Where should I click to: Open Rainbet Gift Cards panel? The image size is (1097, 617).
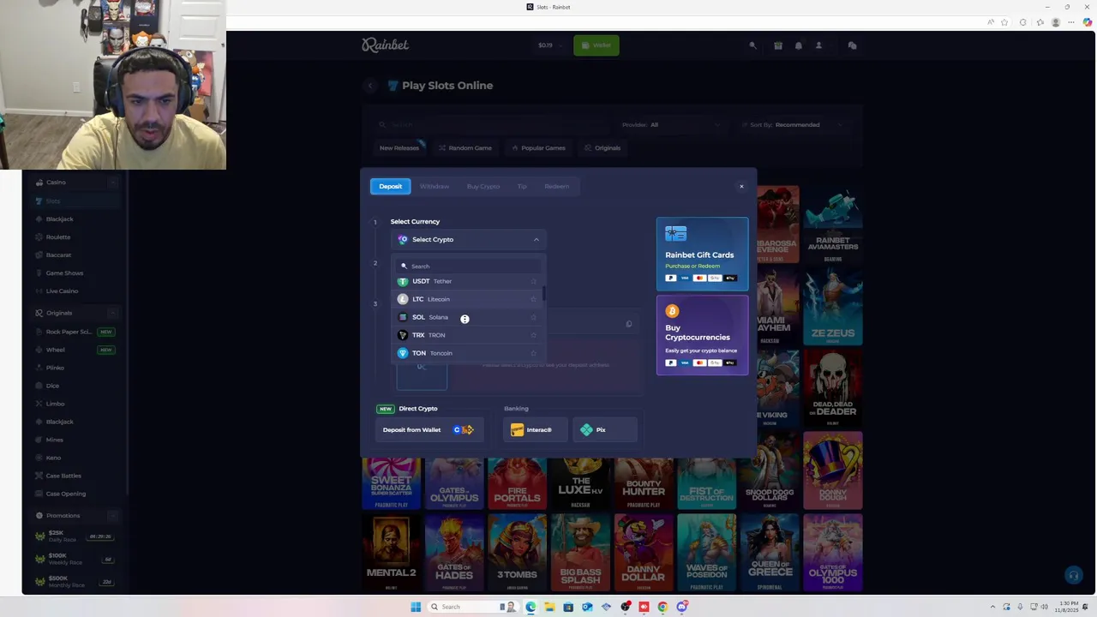[702, 254]
